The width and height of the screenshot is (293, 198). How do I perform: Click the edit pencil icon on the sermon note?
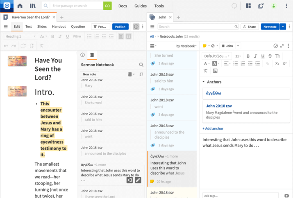pos(138,180)
